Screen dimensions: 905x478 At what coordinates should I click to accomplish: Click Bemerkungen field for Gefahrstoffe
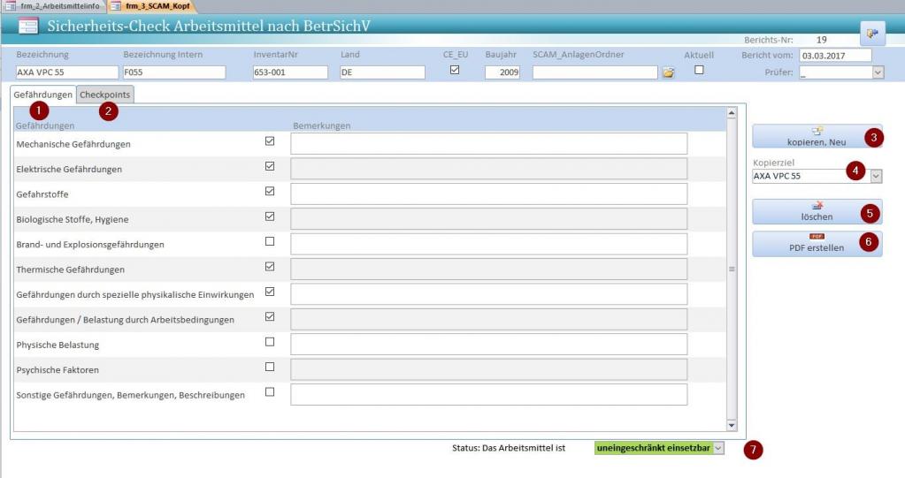(489, 193)
